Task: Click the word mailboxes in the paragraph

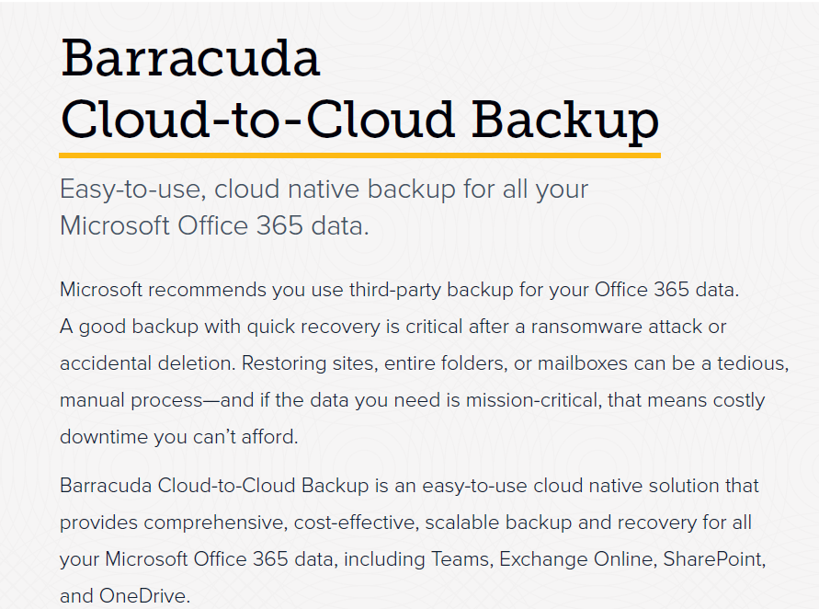Action: pos(583,363)
